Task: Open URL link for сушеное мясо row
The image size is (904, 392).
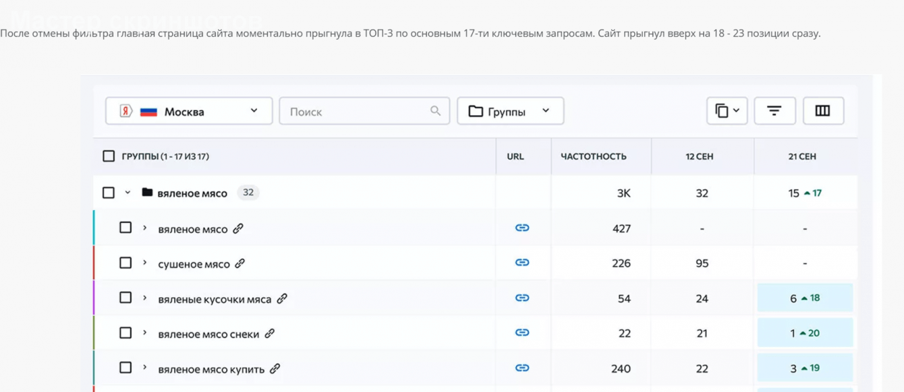Action: coord(522,263)
